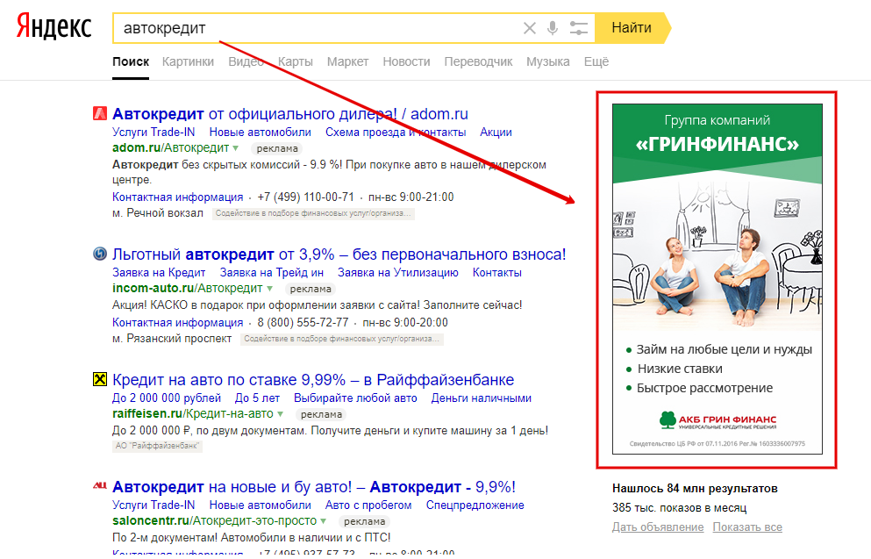
Task: Click 'реклама' label next to adom.ru
Action: pos(277,148)
